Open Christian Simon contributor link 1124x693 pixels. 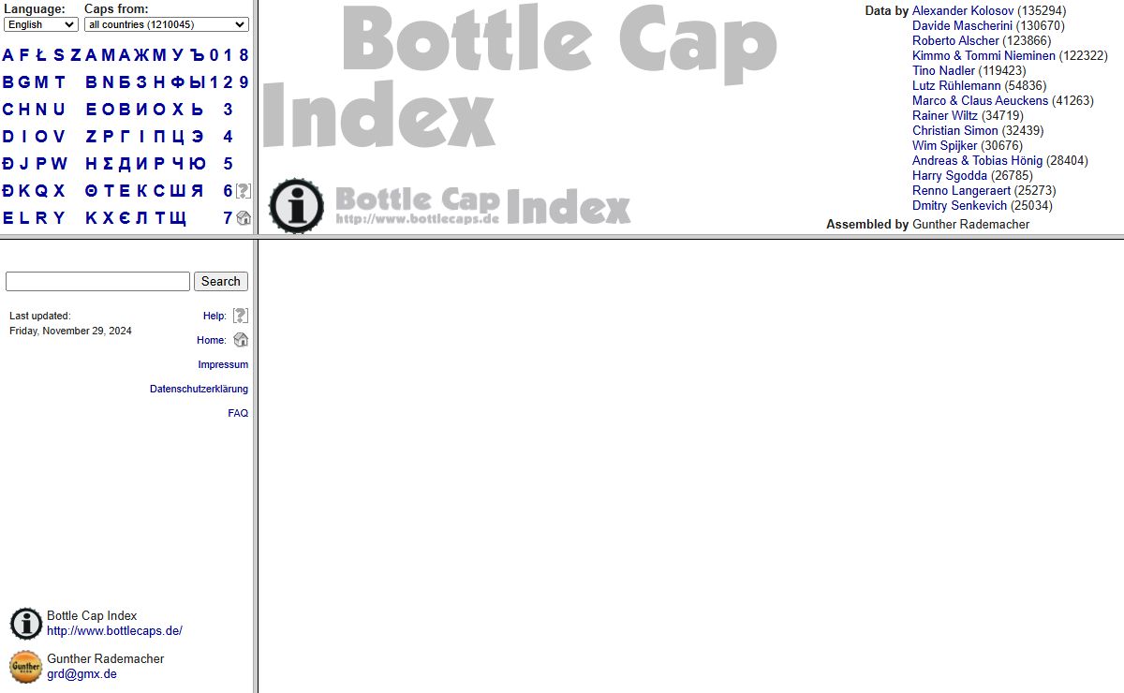tap(955, 131)
